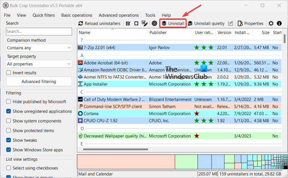Sort by User rating column header
This screenshot has width=288, height=178.
[x=204, y=32]
